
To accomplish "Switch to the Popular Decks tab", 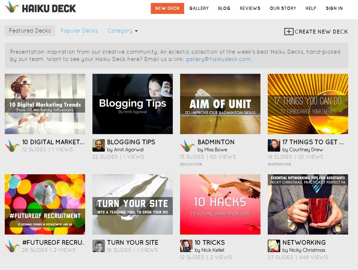I will coord(79,31).
